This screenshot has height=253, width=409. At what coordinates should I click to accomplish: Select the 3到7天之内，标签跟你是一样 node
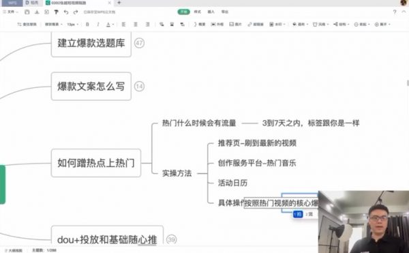(x=311, y=123)
